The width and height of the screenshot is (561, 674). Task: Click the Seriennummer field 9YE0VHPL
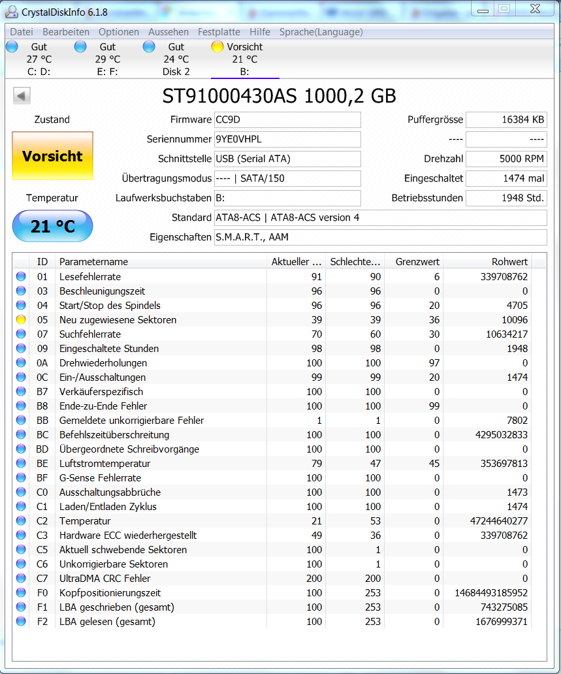[287, 139]
